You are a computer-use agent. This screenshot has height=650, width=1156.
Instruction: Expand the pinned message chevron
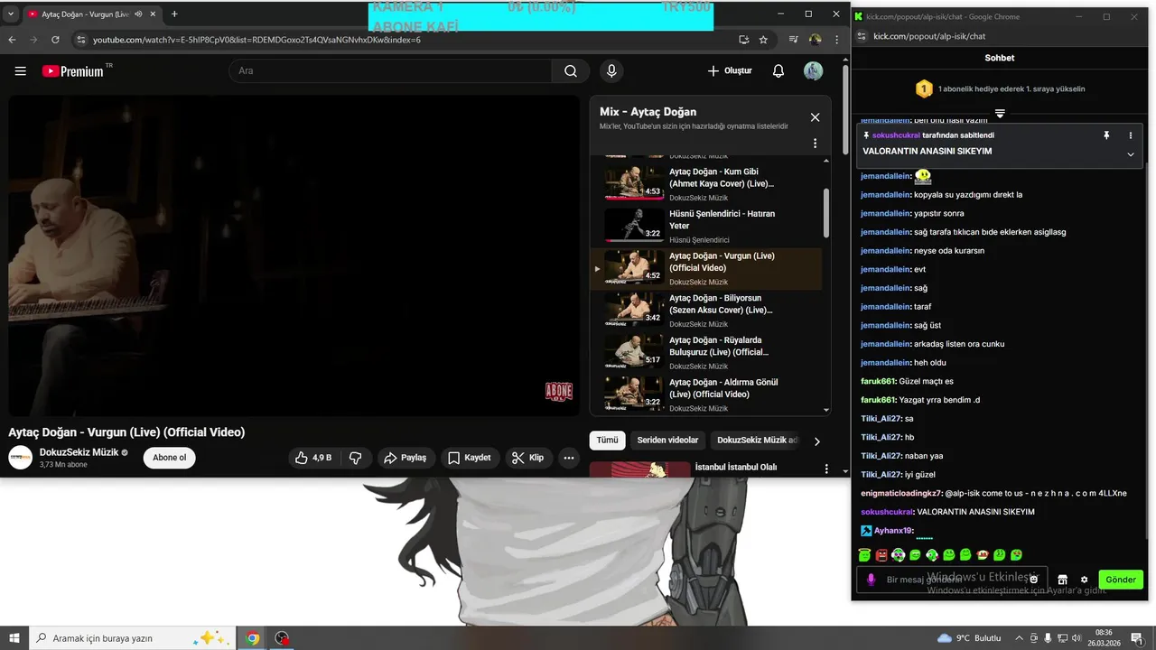[x=1131, y=154]
